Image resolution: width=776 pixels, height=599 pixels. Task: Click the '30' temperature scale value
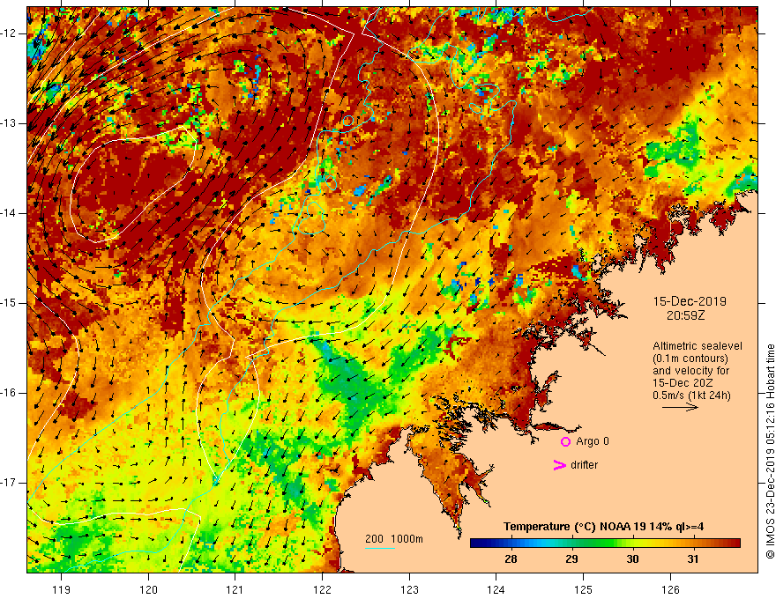632,559
